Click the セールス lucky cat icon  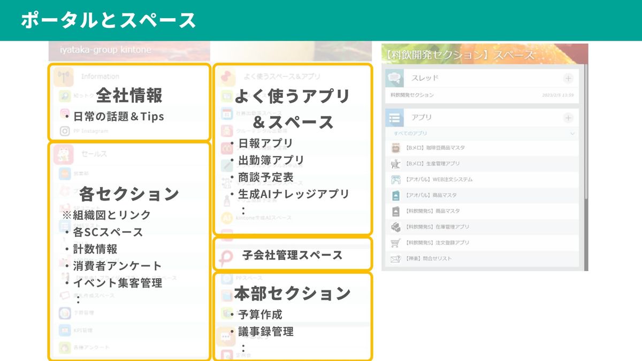point(64,154)
